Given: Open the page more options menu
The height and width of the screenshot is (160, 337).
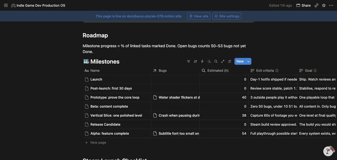Looking at the screenshot, I should [331, 6].
